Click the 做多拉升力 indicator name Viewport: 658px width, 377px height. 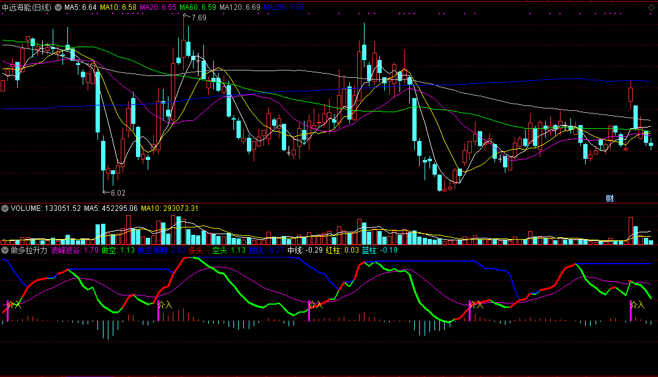(x=29, y=250)
